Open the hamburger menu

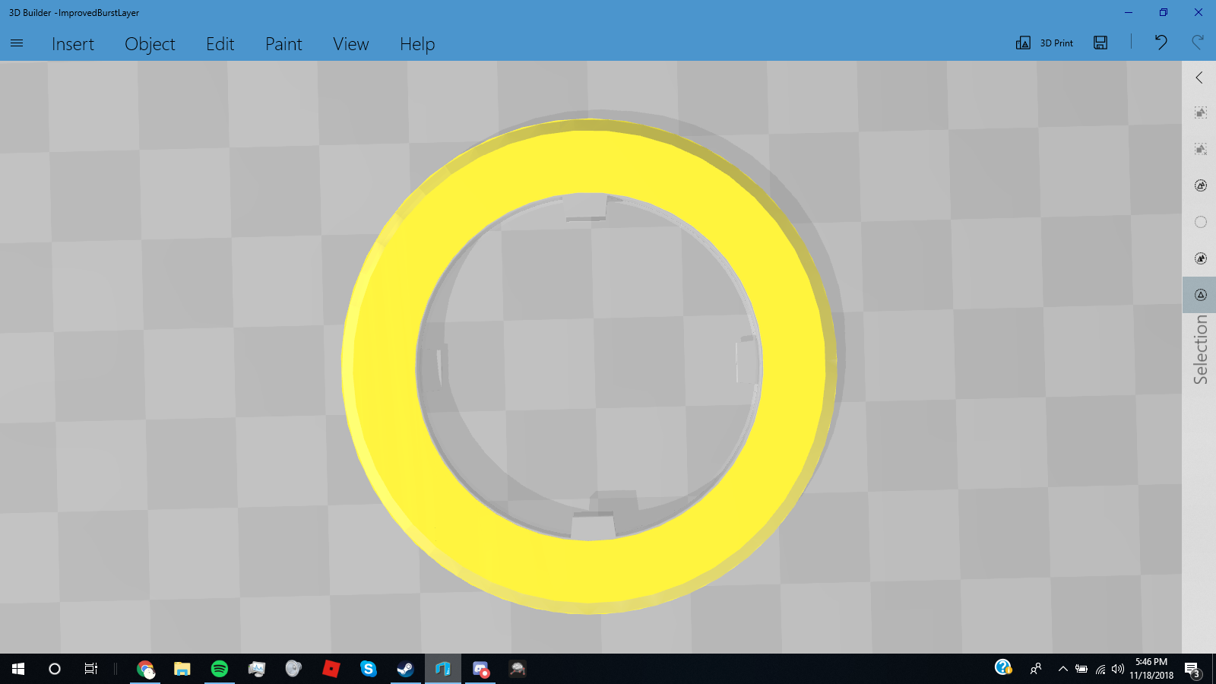[x=17, y=43]
